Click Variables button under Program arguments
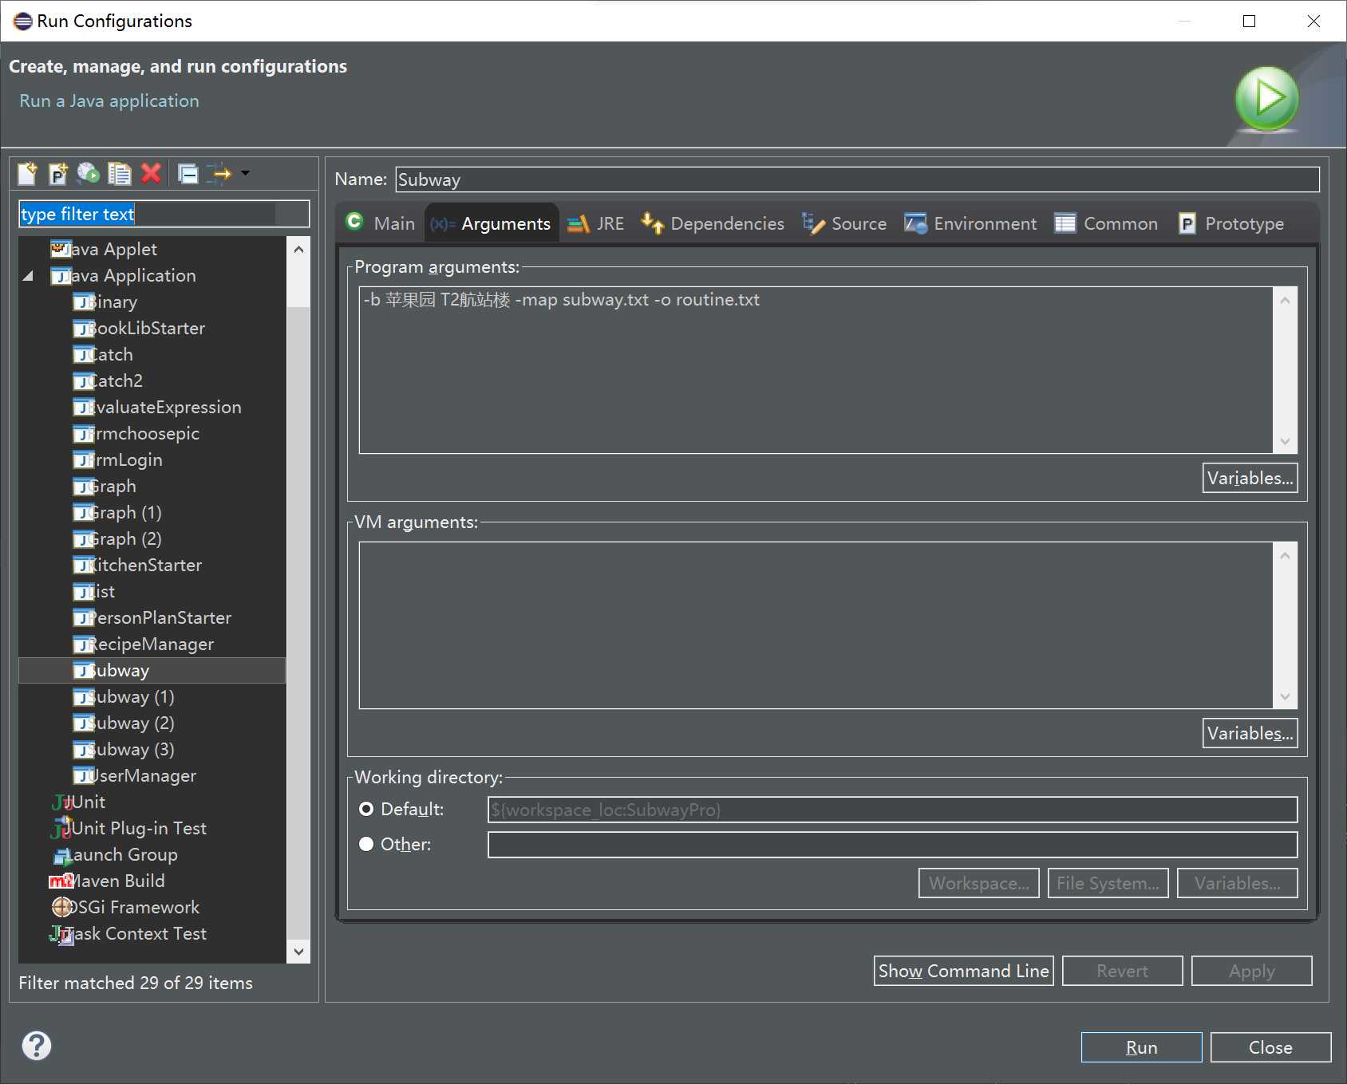The height and width of the screenshot is (1084, 1347). click(x=1250, y=478)
